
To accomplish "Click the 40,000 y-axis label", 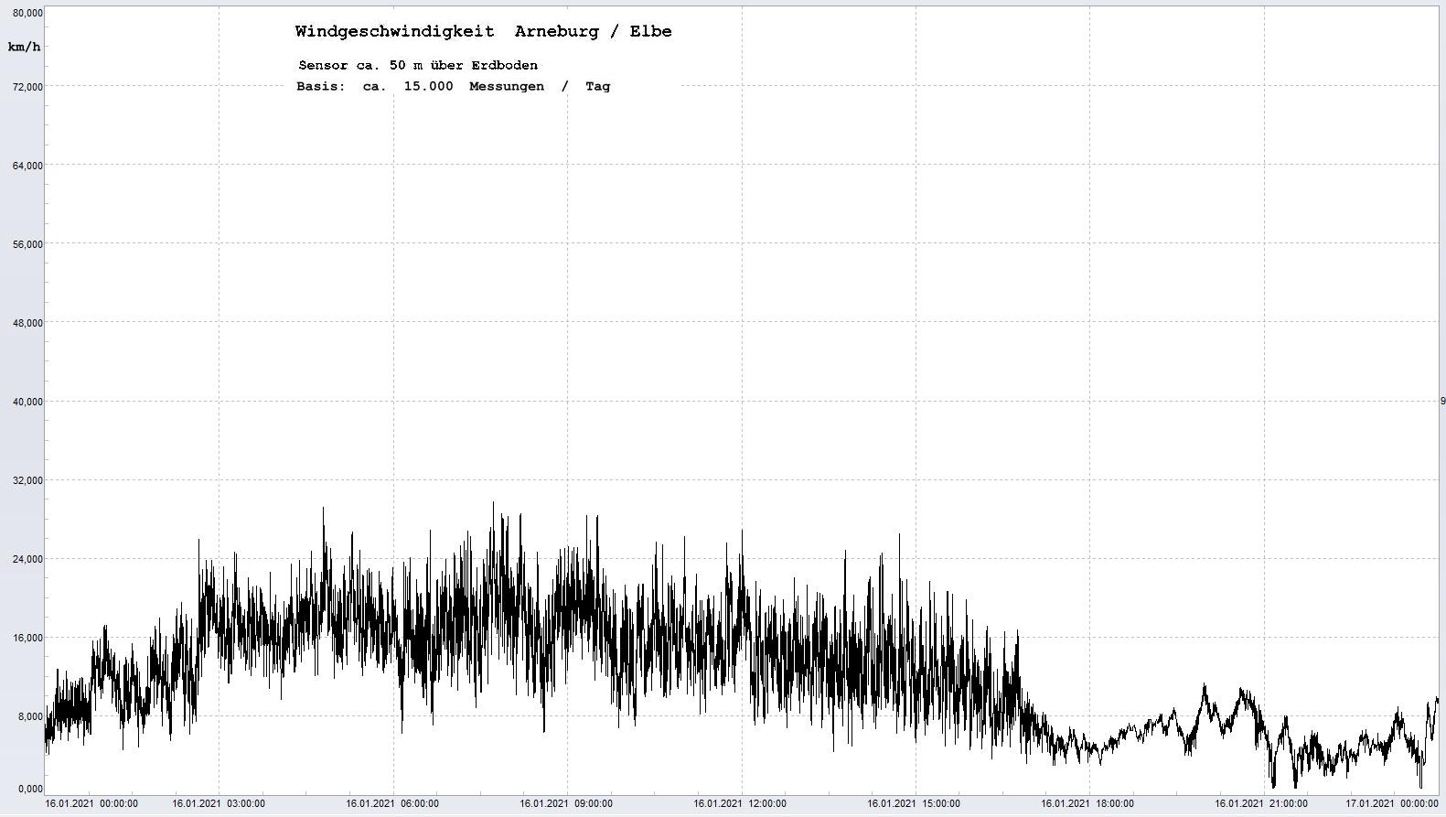I will coord(27,402).
